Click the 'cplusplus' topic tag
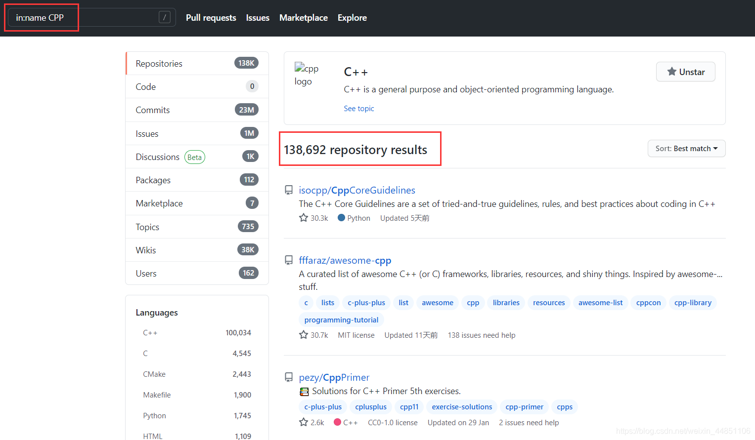Image resolution: width=755 pixels, height=440 pixels. coord(371,407)
